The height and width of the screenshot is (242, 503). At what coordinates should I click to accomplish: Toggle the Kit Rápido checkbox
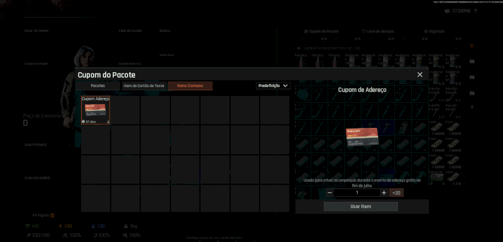coord(52,216)
